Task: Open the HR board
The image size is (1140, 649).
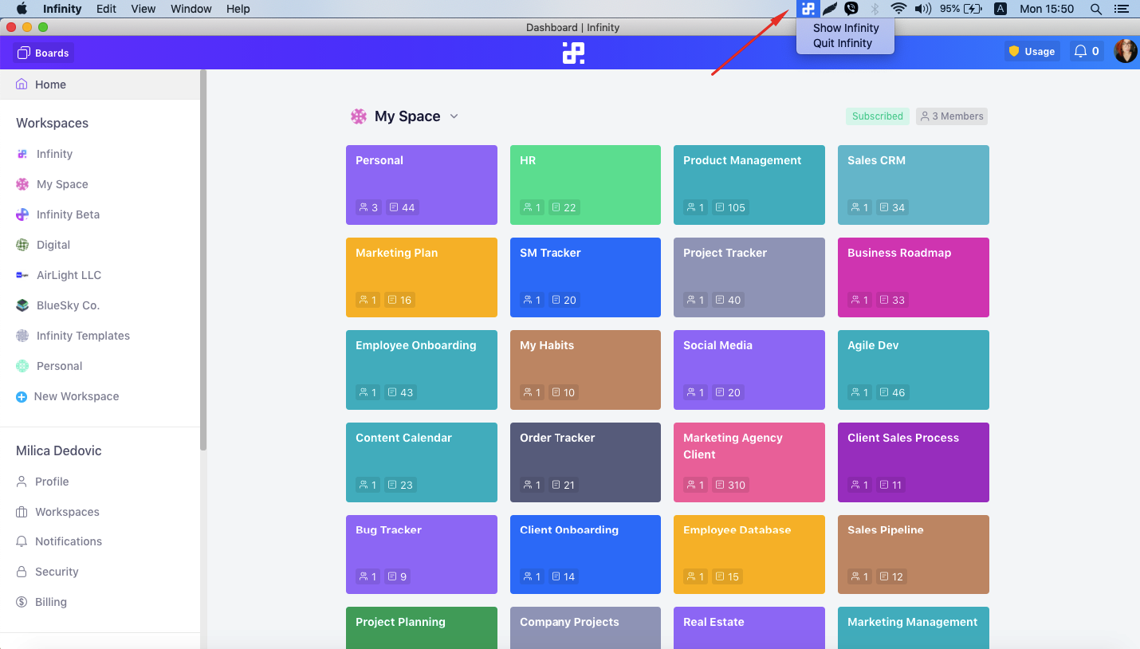Action: [x=585, y=185]
